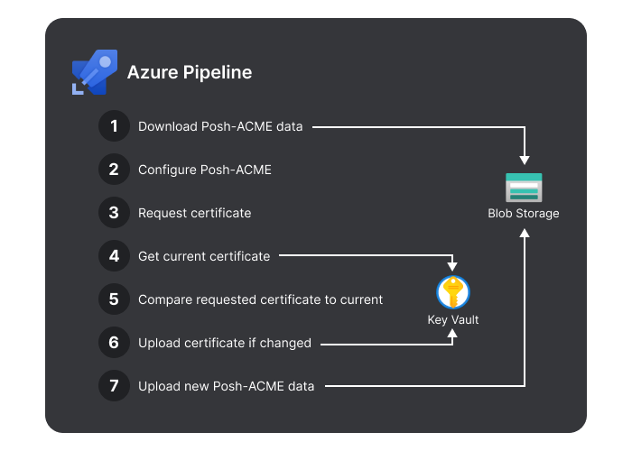Select the step 2 number circle
The height and width of the screenshot is (451, 632).
(x=114, y=170)
